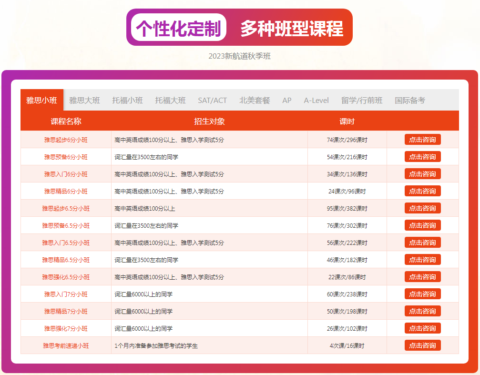Viewport: 480px width, 375px height.
Task: Open course link 雅思强化7分小班
Action: point(66,328)
